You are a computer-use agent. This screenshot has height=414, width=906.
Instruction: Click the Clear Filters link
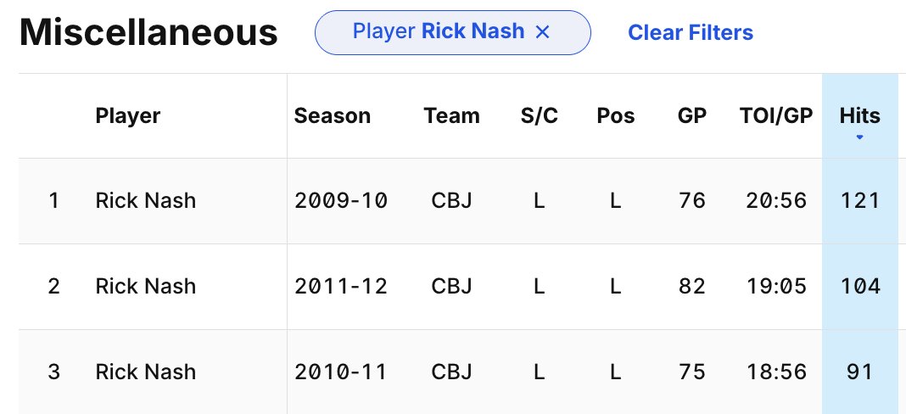691,32
